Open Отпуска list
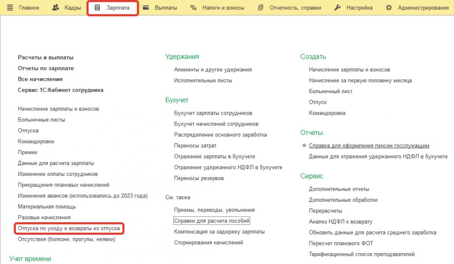Screen dimensions: 454x264 [28, 131]
